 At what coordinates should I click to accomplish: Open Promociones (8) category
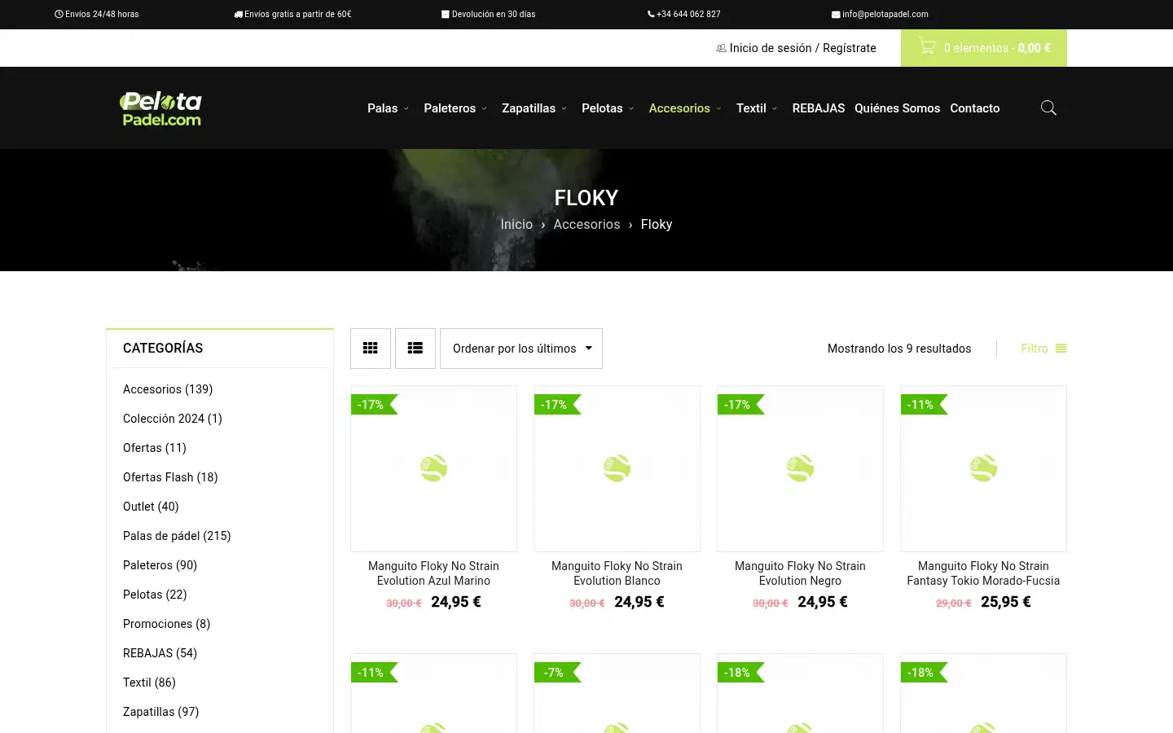[166, 624]
